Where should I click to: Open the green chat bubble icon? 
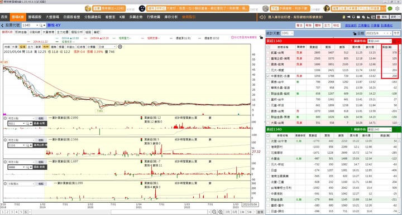click(390, 8)
